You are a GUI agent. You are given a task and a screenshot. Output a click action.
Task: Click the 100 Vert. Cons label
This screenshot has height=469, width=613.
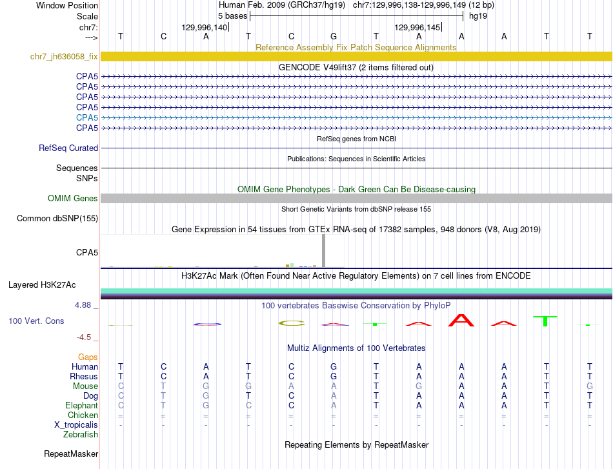point(36,321)
